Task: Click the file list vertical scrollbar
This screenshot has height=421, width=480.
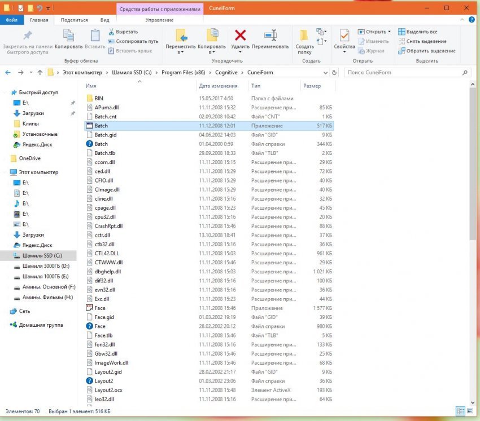Action: (472, 163)
